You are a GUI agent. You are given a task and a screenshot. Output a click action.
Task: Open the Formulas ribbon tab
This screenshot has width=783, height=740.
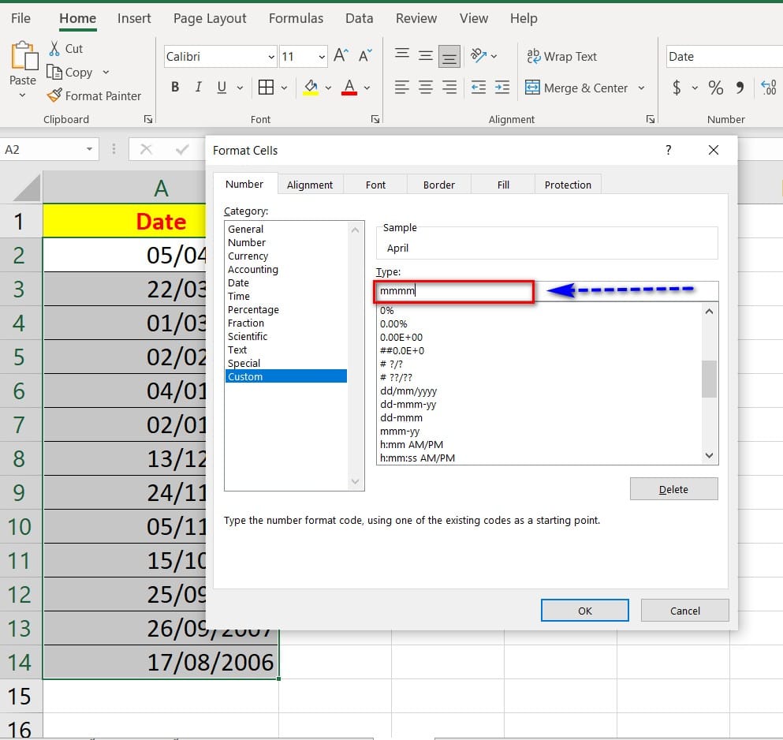coord(296,18)
